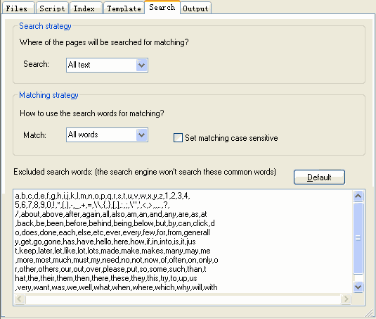Click the 'Search:' label
The image size is (376, 319).
[x=36, y=64]
